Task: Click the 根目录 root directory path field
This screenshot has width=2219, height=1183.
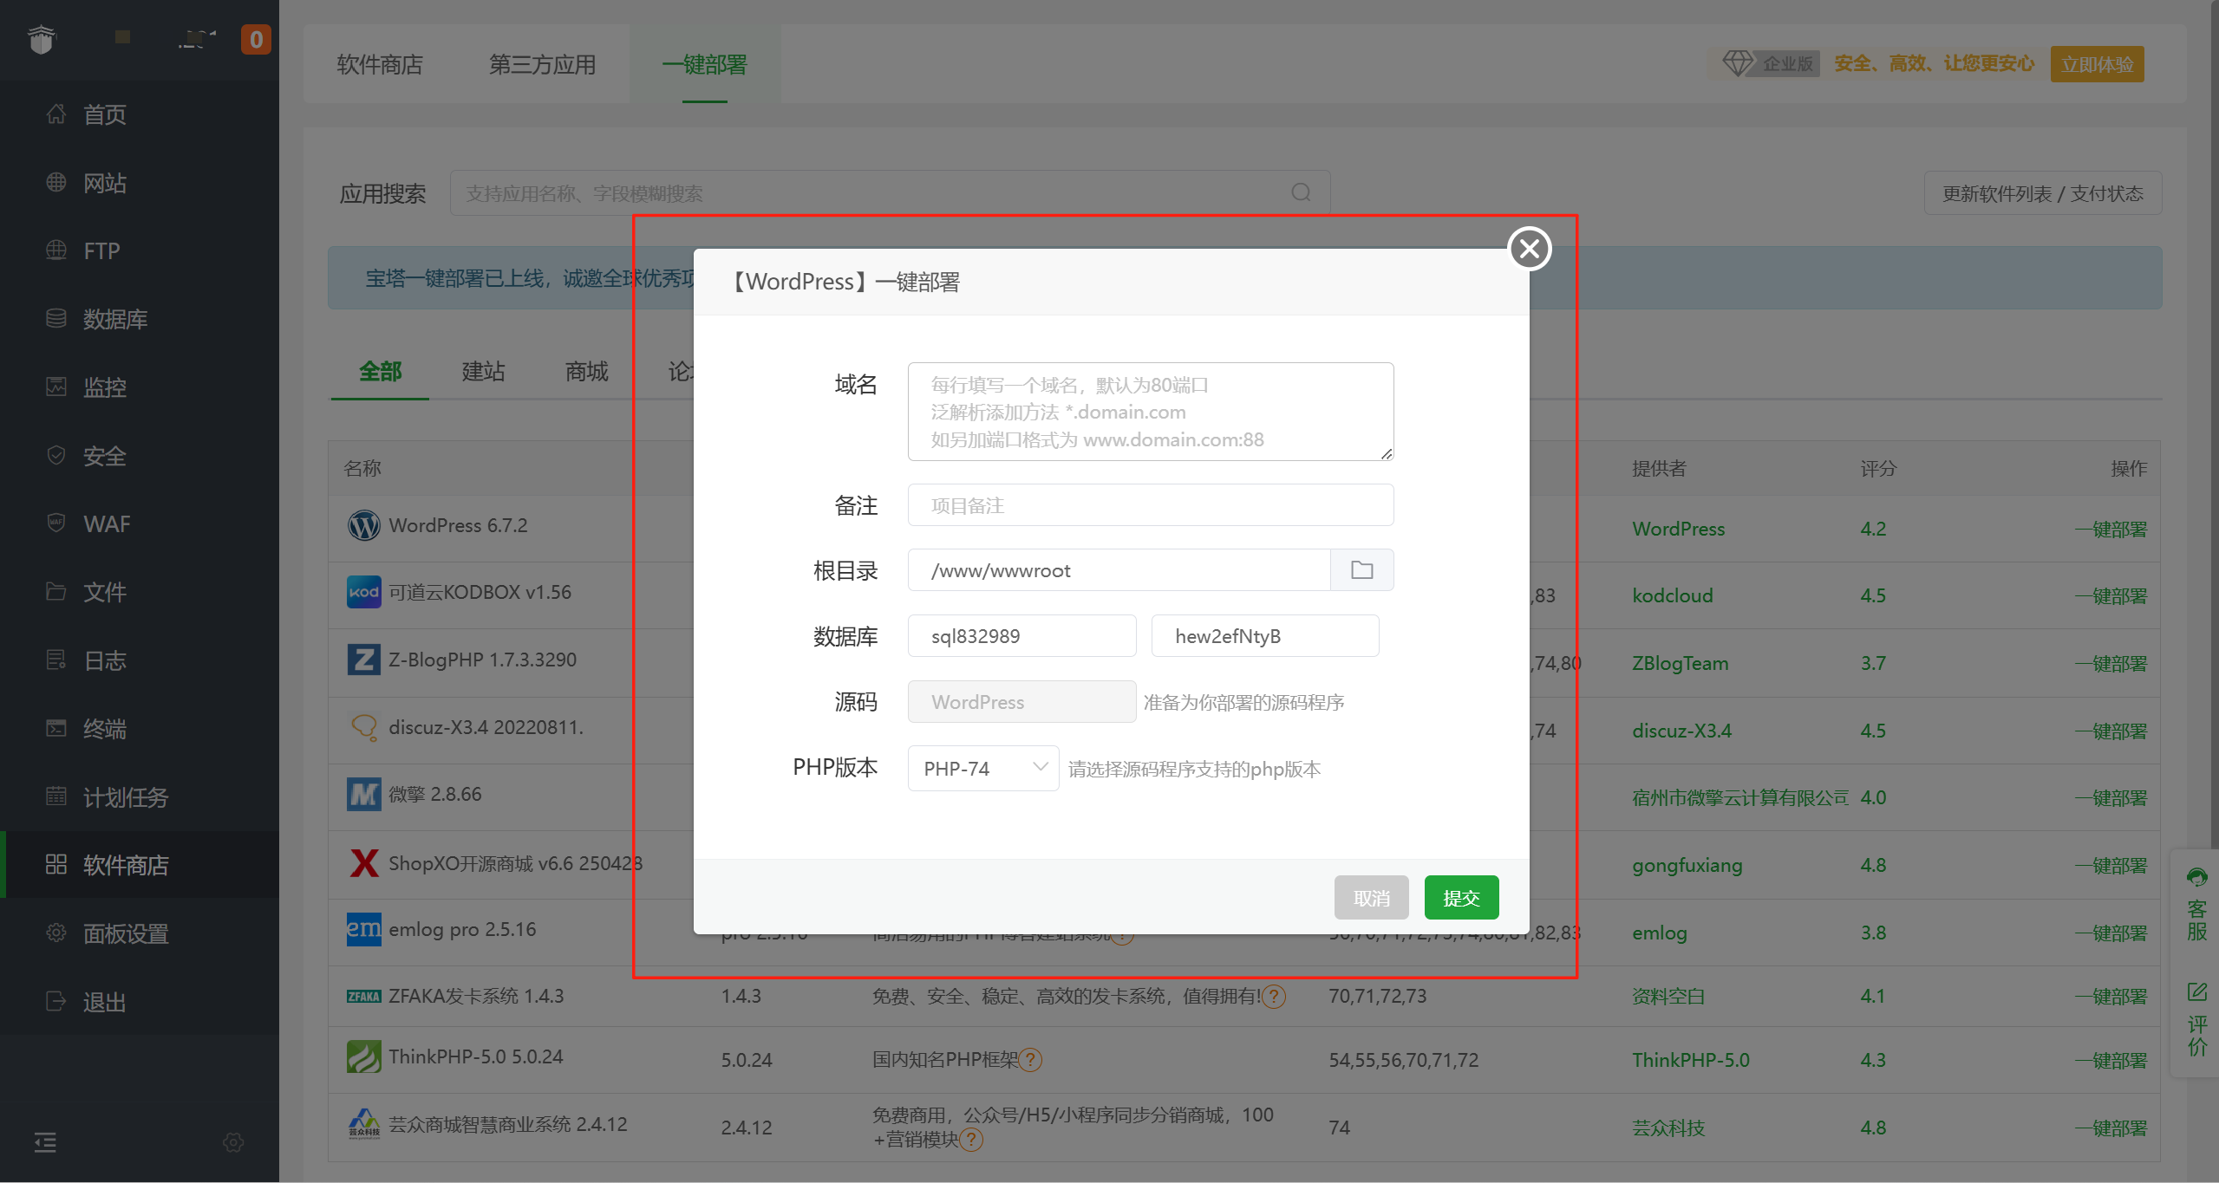Action: tap(1119, 570)
